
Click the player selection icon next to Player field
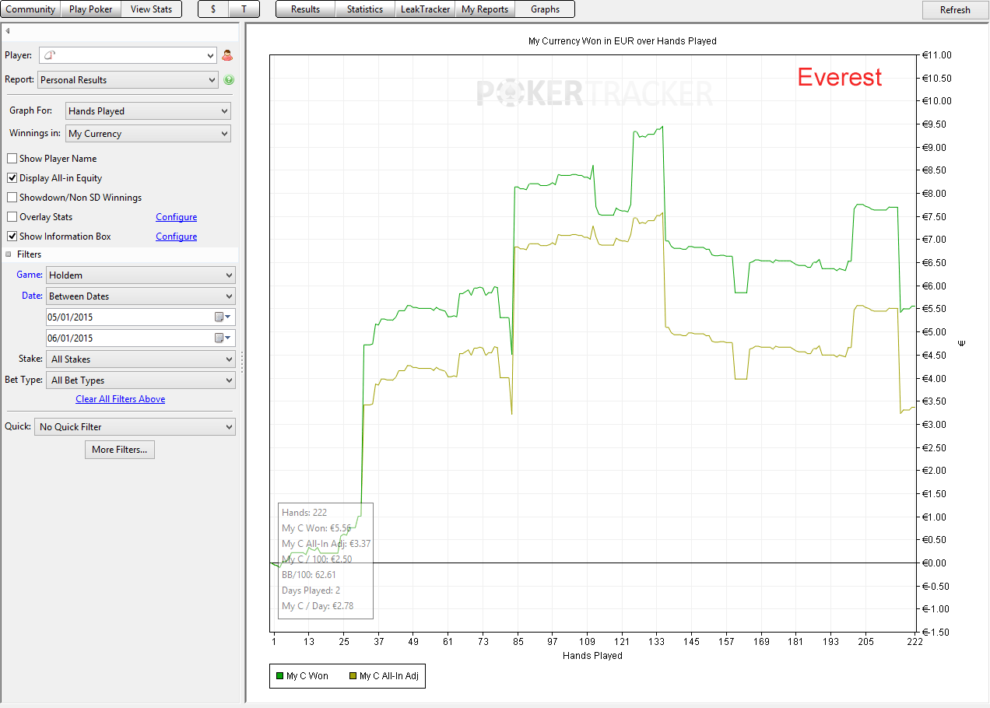coord(227,55)
